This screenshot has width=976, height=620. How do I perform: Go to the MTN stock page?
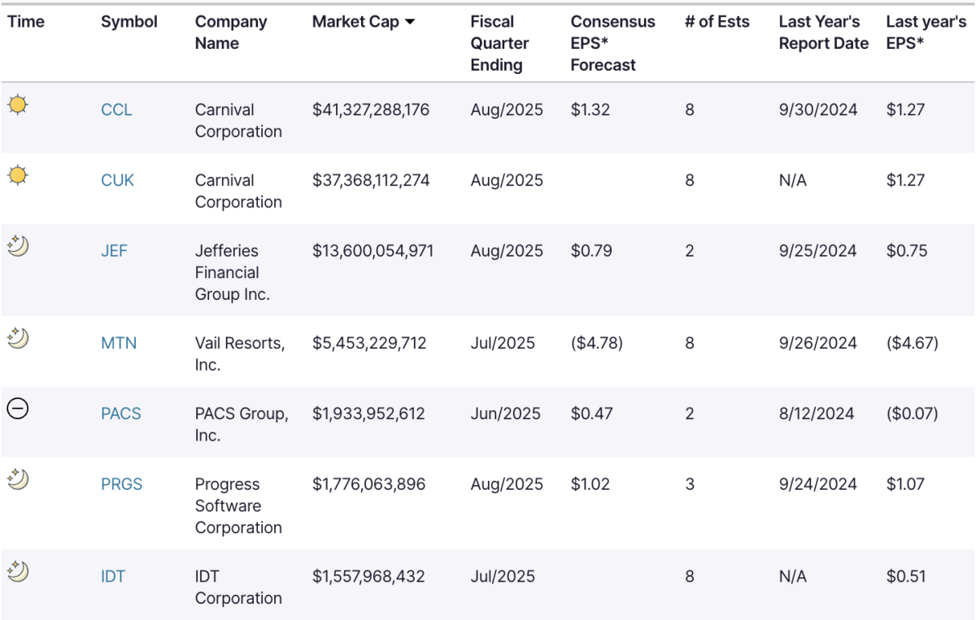119,343
